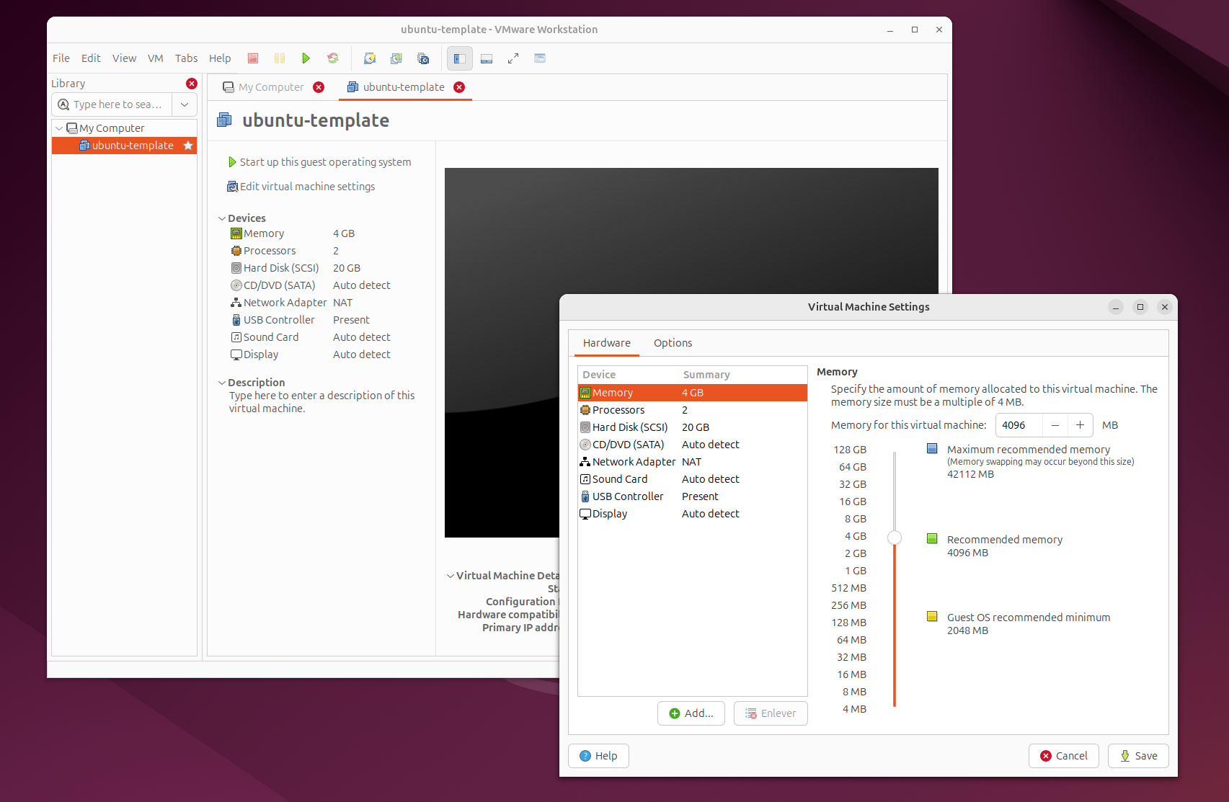Click the blue Maximum recommended memory swatch
This screenshot has height=802, width=1229.
[932, 449]
